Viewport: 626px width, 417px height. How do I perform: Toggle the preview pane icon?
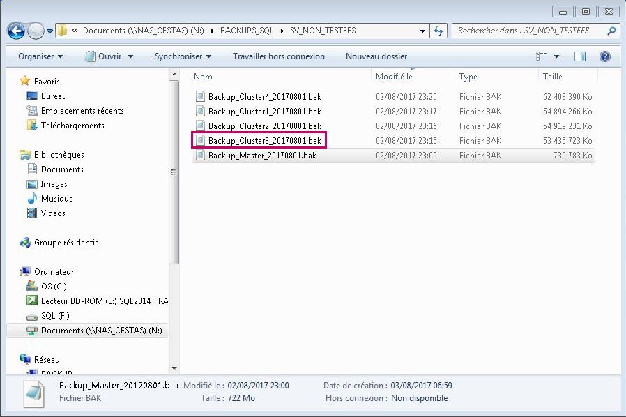coord(580,56)
